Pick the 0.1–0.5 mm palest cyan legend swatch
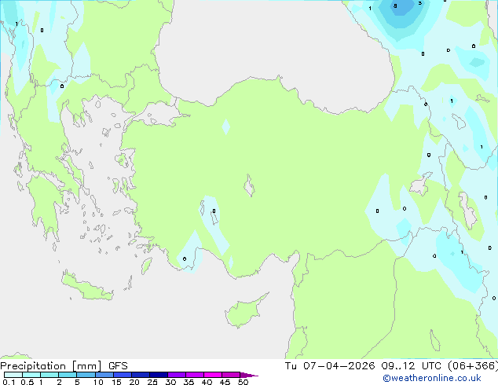The height and width of the screenshot is (385, 498). tap(13, 375)
